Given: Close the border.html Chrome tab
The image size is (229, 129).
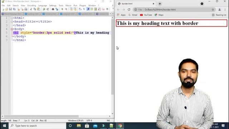Looking at the screenshot, I should [154, 4].
